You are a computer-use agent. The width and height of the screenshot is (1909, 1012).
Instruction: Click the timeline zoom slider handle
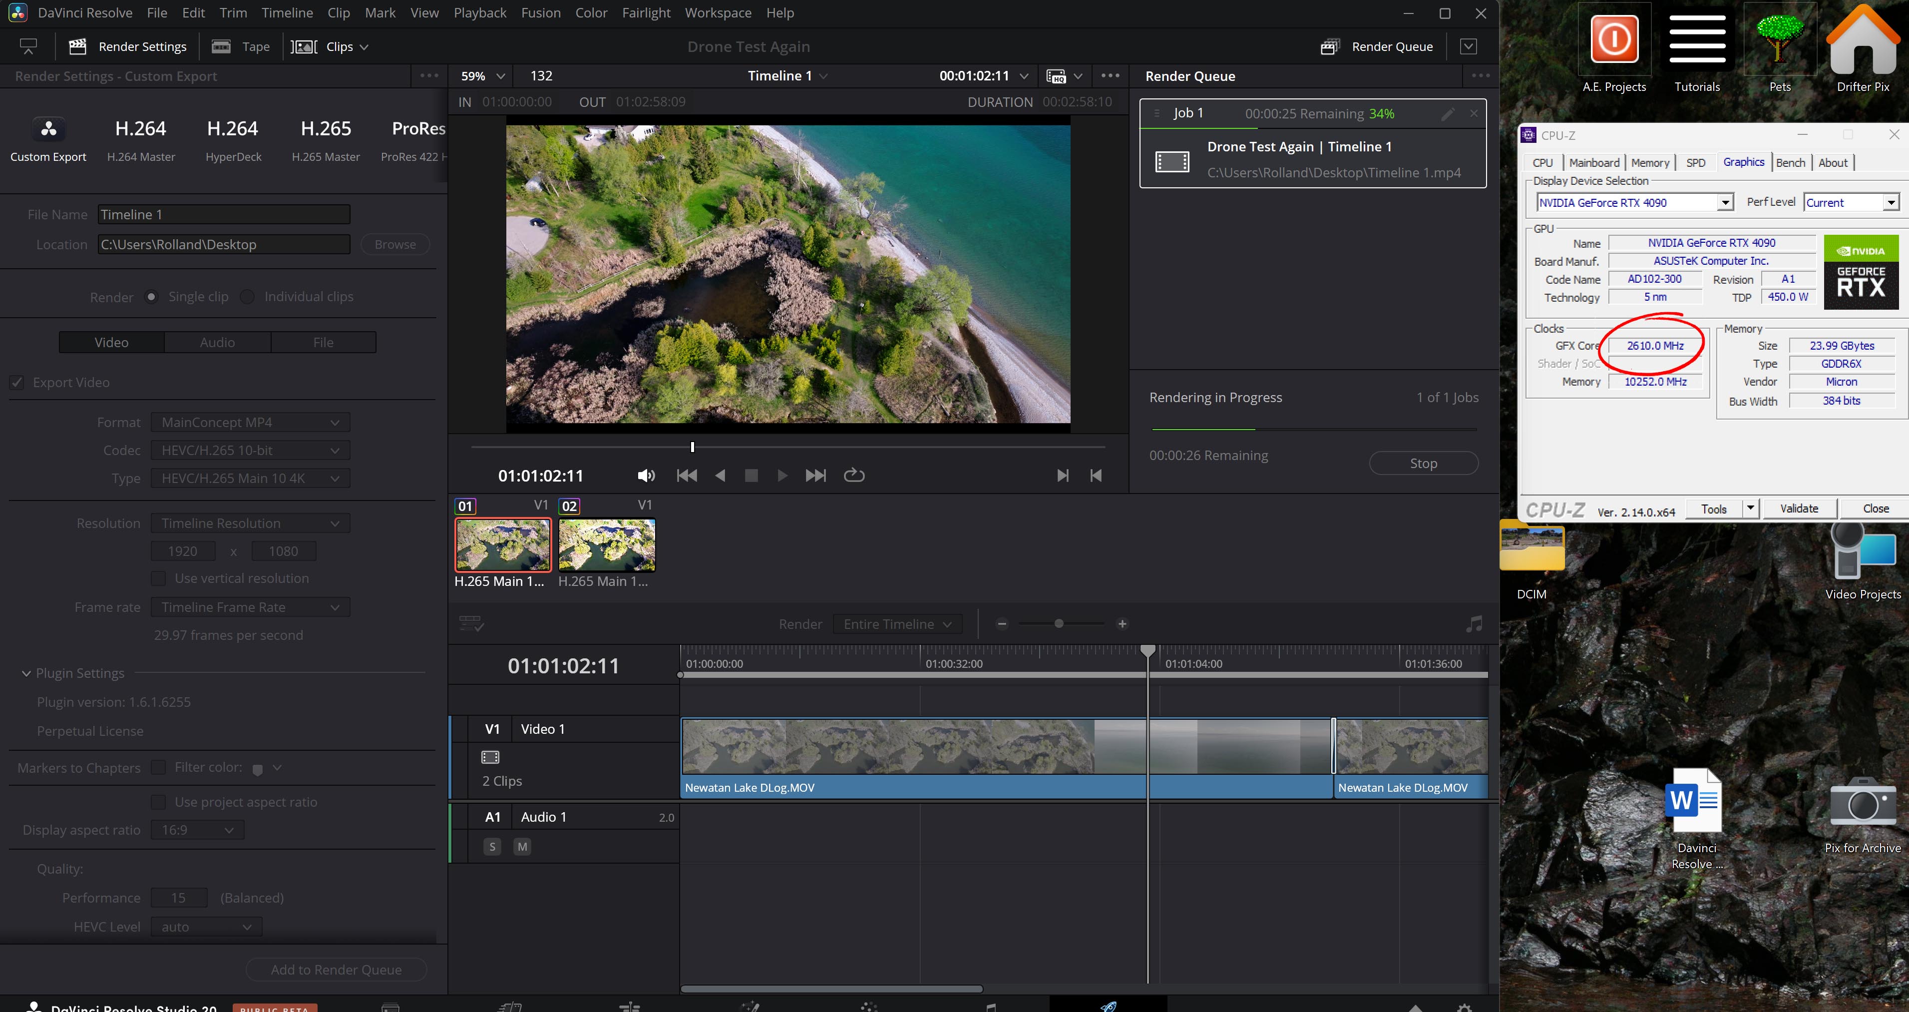pos(1059,624)
